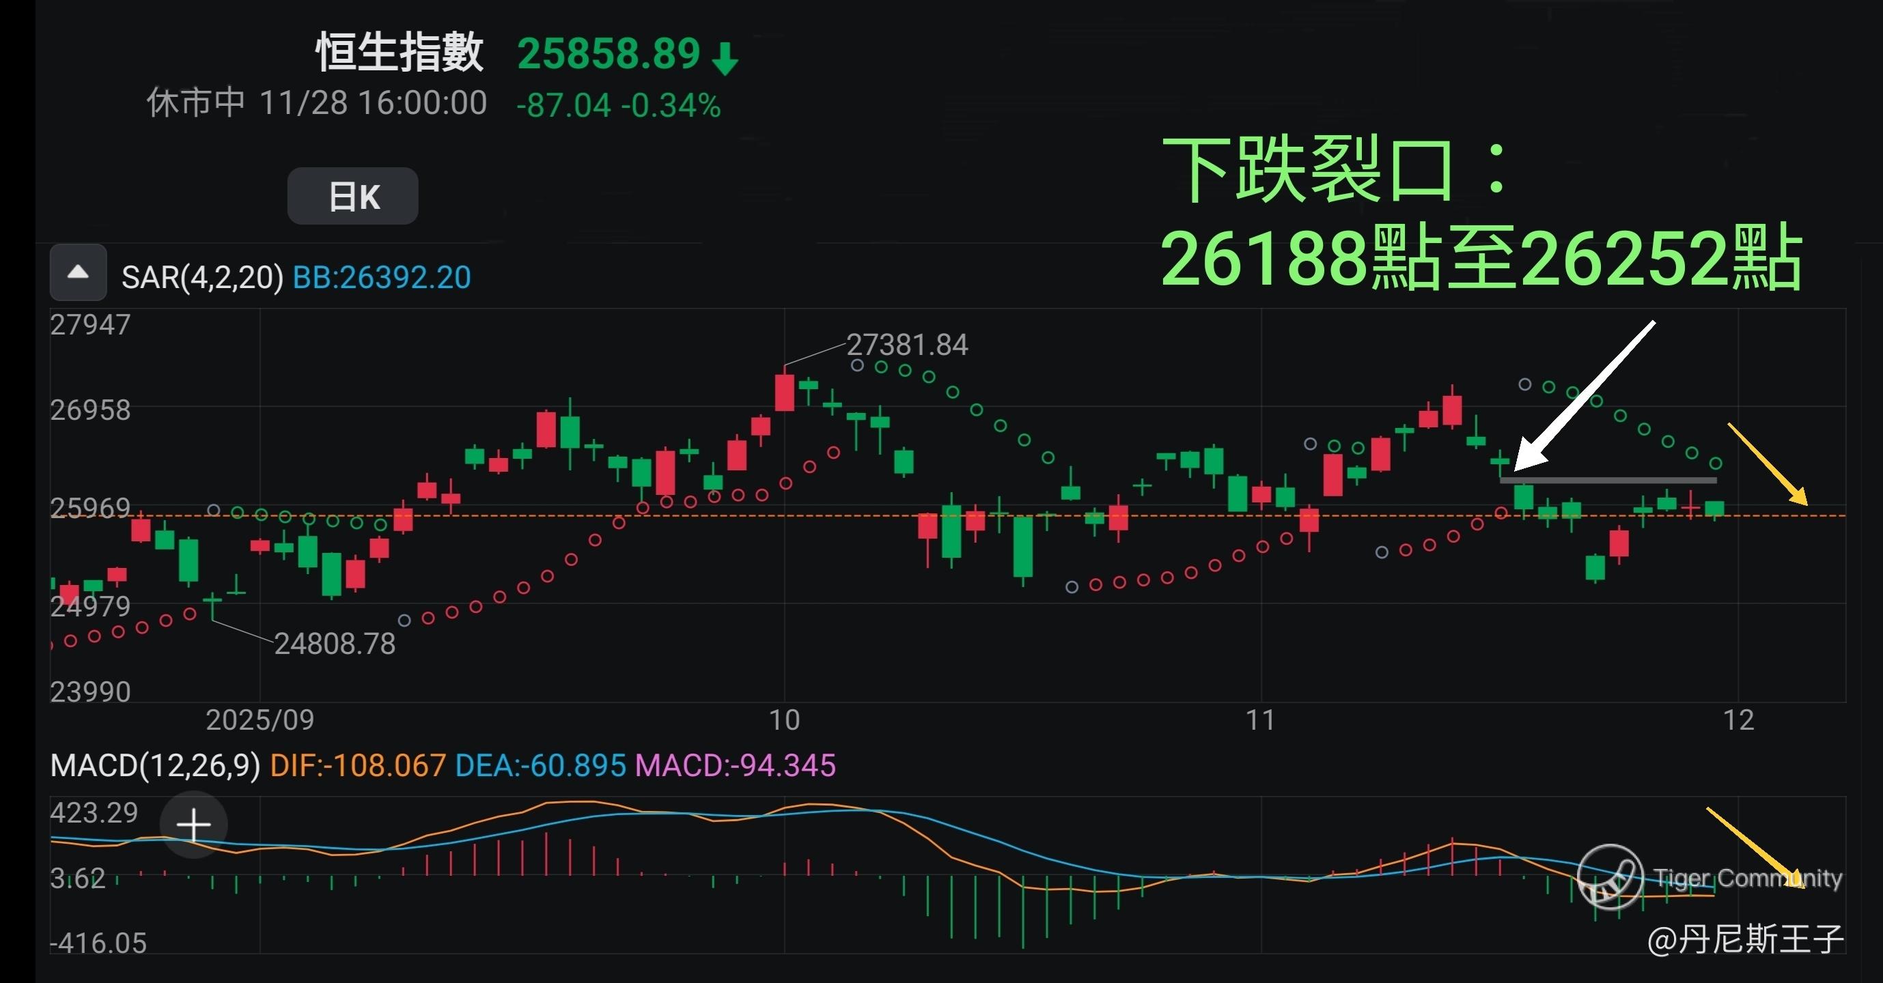This screenshot has height=983, width=1883.
Task: Open SAR(4,2,20) indicator settings label
Action: 201,278
